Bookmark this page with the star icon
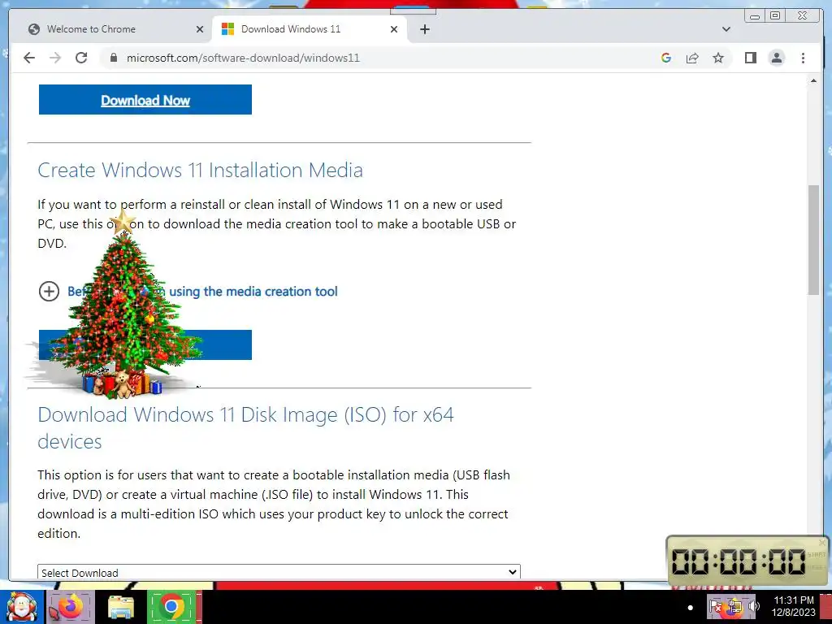The width and height of the screenshot is (832, 624). (718, 58)
